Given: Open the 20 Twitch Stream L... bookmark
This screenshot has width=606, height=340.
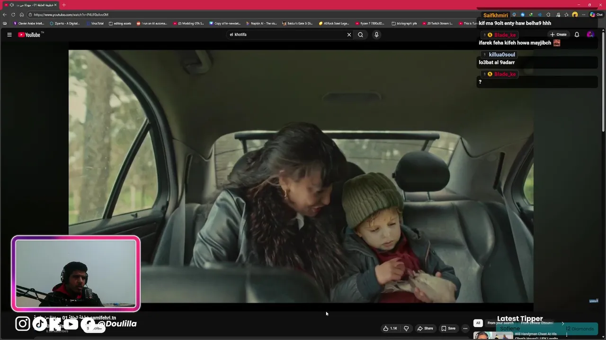Looking at the screenshot, I should click(x=437, y=23).
